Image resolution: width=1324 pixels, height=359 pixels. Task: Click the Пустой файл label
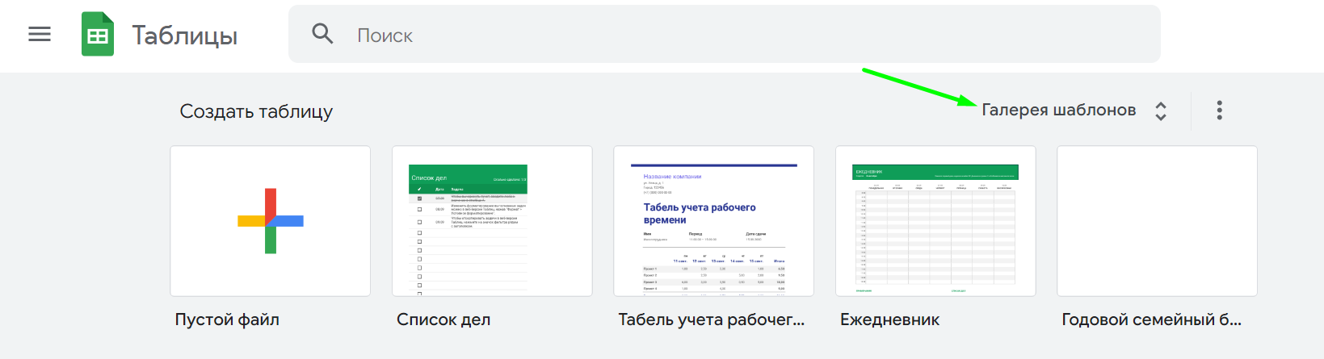point(227,319)
